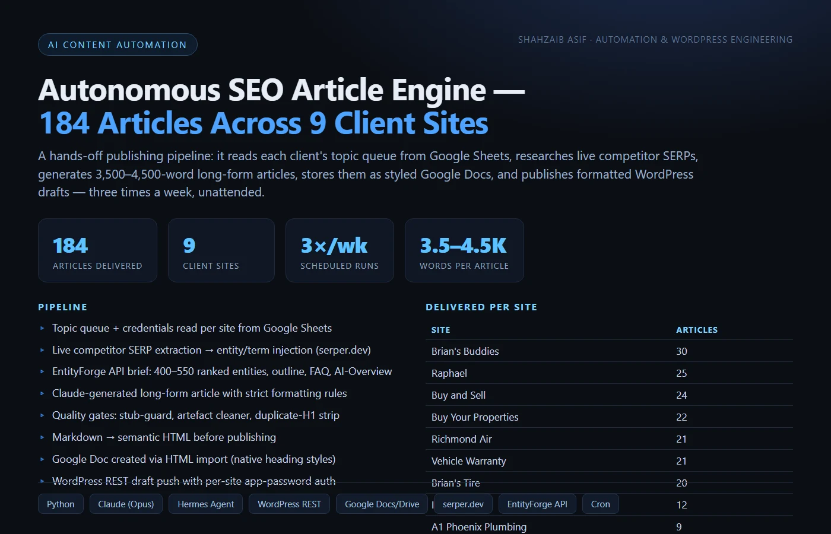Click the EntityForge API brief pipeline item

click(x=222, y=371)
